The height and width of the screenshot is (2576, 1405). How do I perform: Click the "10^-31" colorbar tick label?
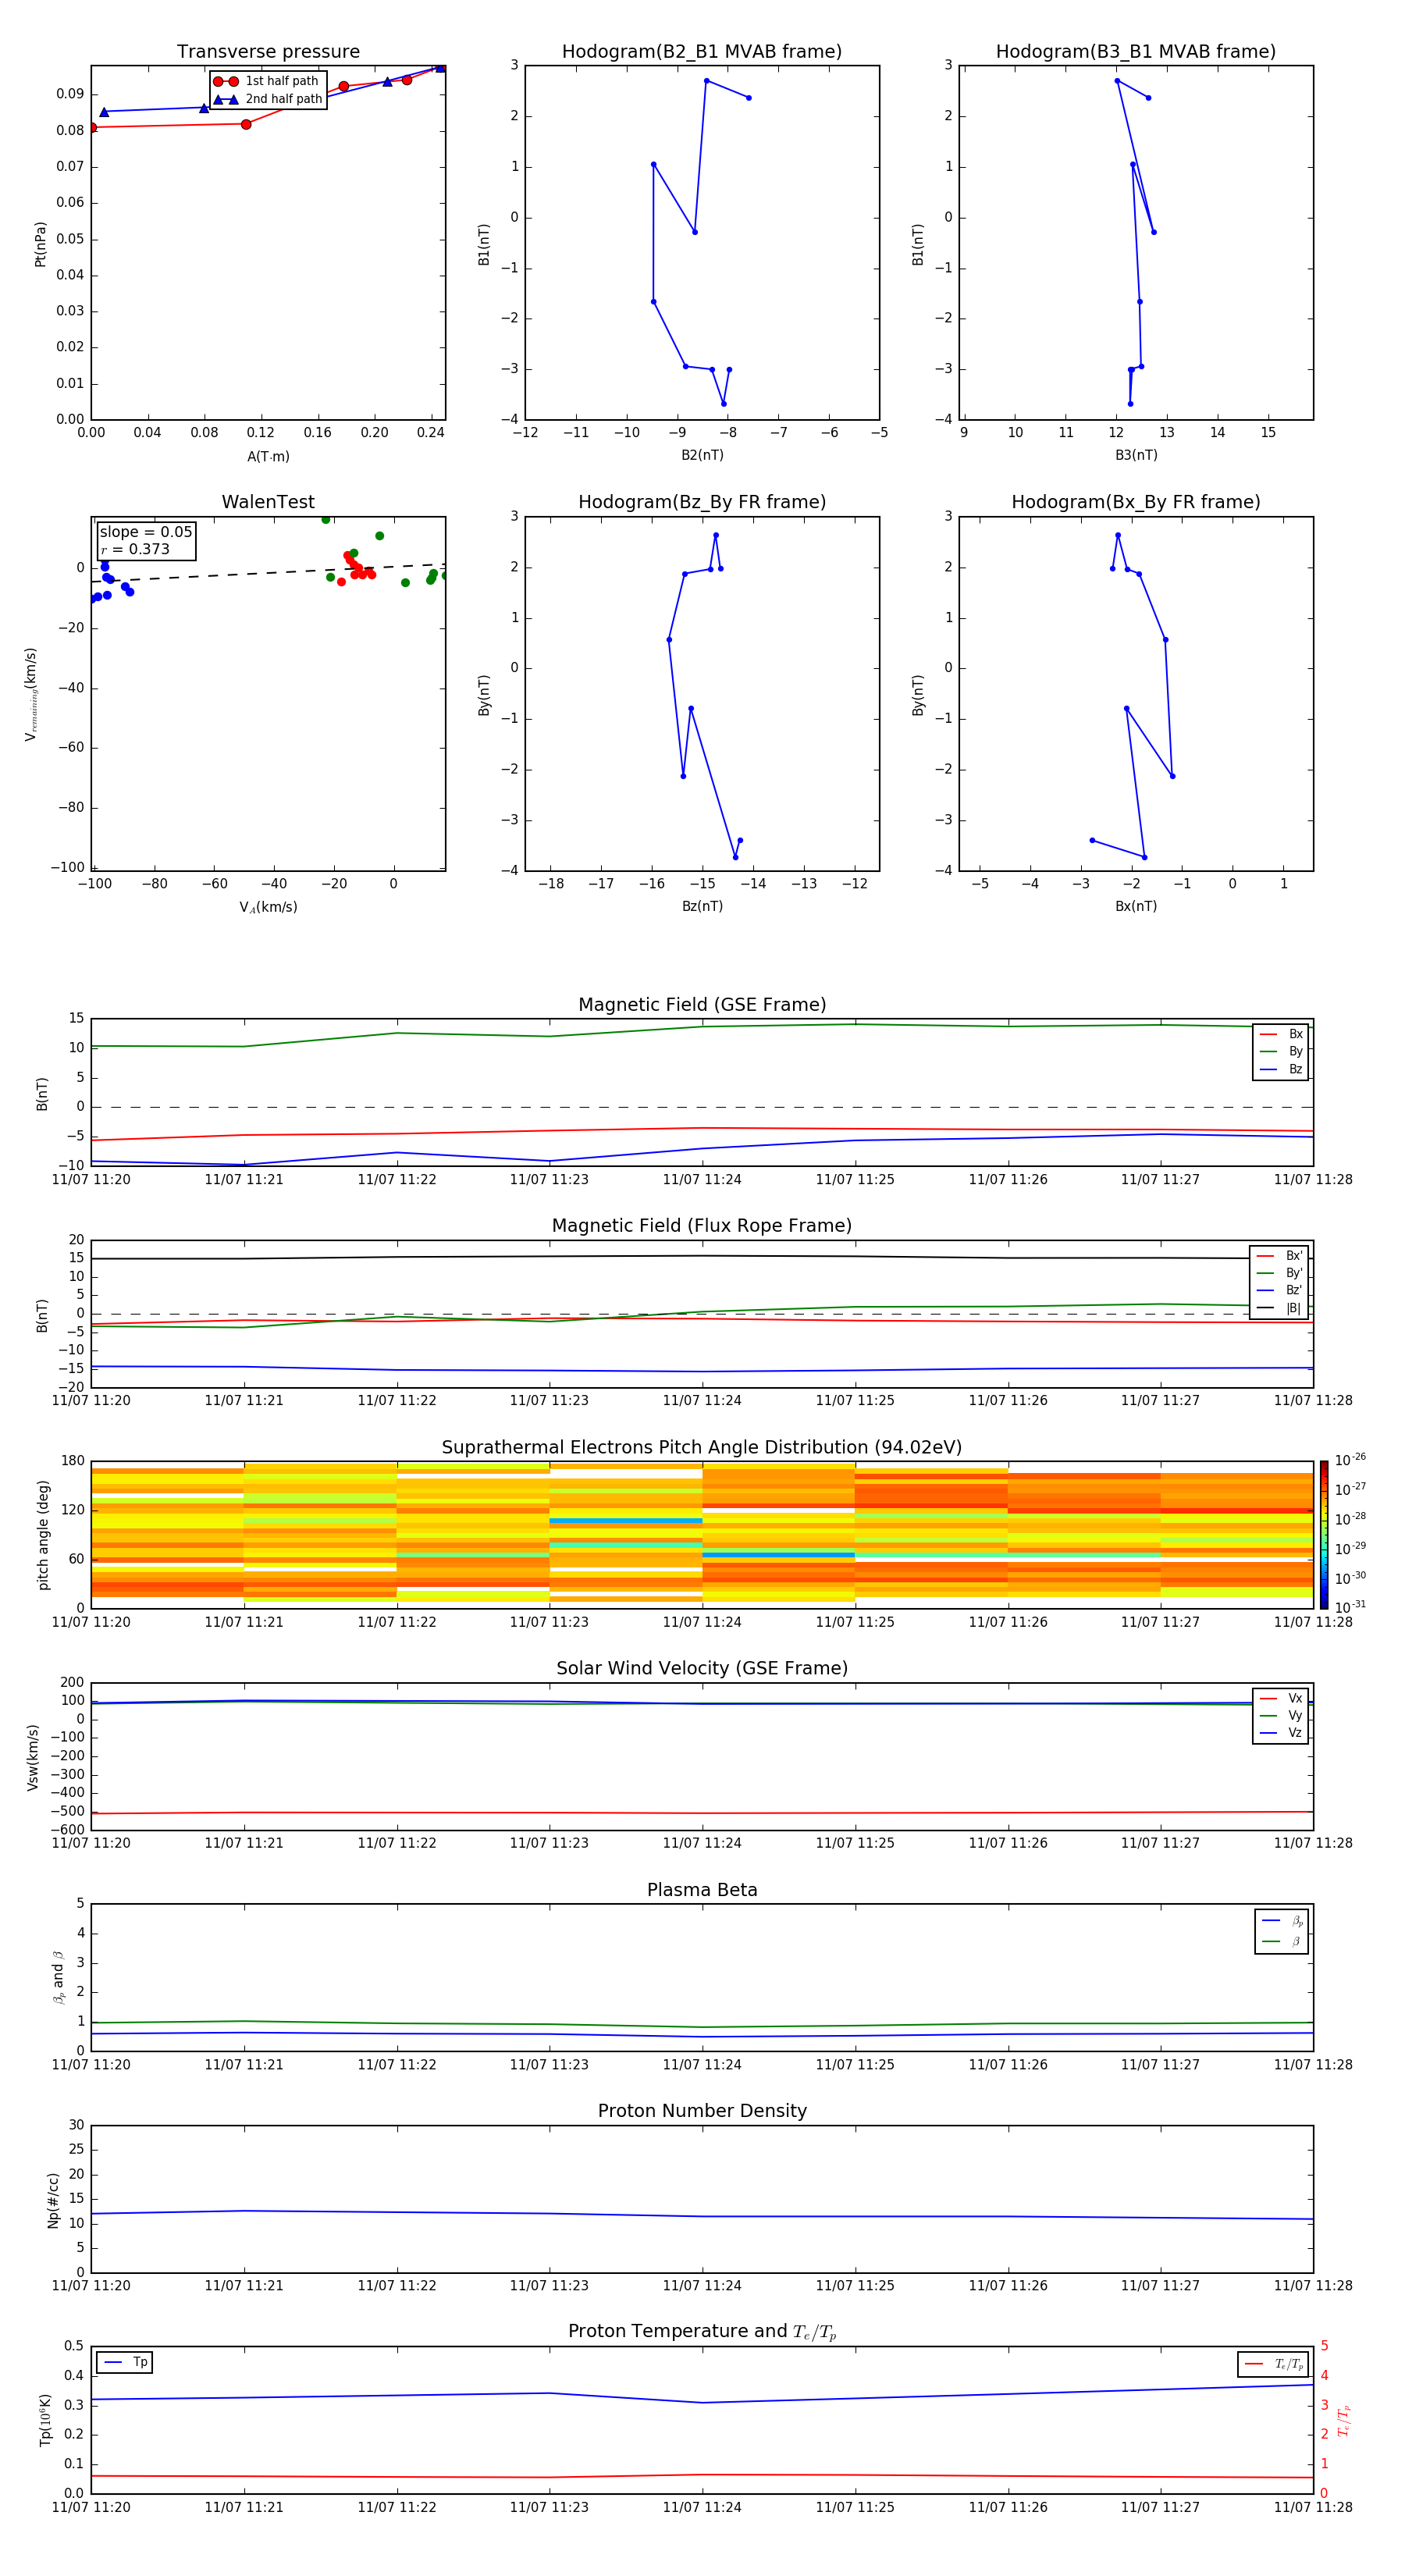point(1350,1607)
